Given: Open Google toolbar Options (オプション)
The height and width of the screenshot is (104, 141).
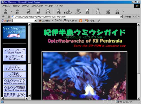Looking at the screenshot, I should pos(90,21).
